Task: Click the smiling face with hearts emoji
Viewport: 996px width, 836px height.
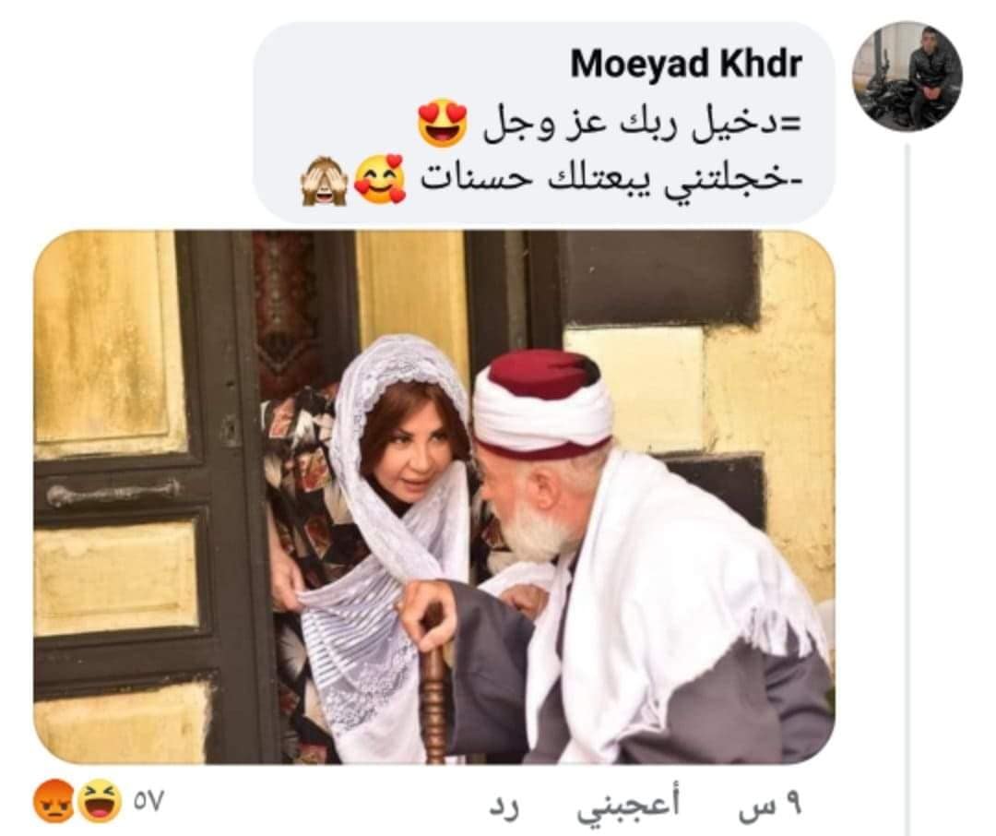Action: [x=381, y=178]
